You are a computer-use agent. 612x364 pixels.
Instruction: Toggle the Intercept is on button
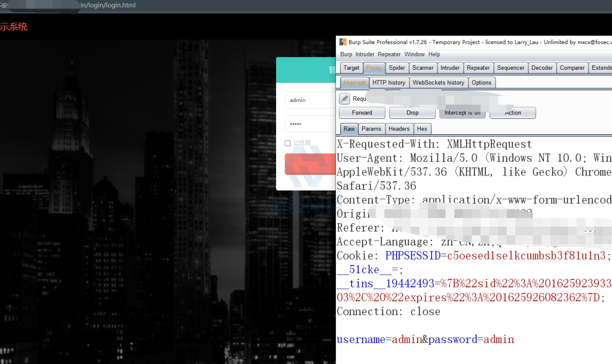pyautogui.click(x=462, y=113)
